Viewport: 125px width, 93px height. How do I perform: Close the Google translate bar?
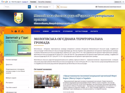point(123,2)
